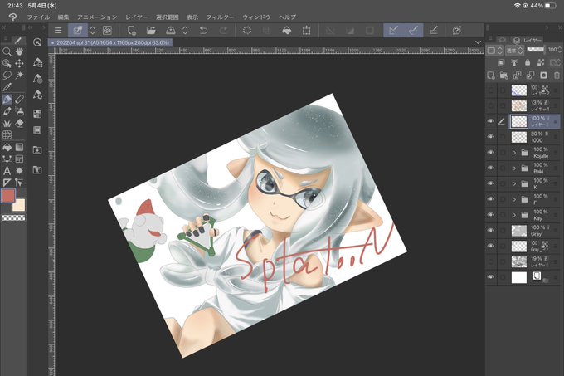Select the Hand move-canvas tool
Viewport: 564px width, 376px height.
coord(19,51)
